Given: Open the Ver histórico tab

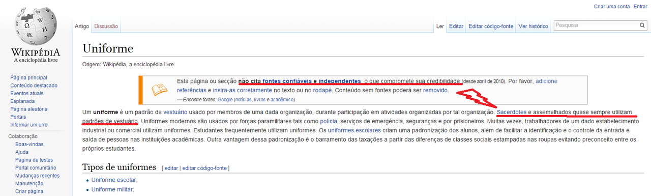Looking at the screenshot, I should click(533, 26).
